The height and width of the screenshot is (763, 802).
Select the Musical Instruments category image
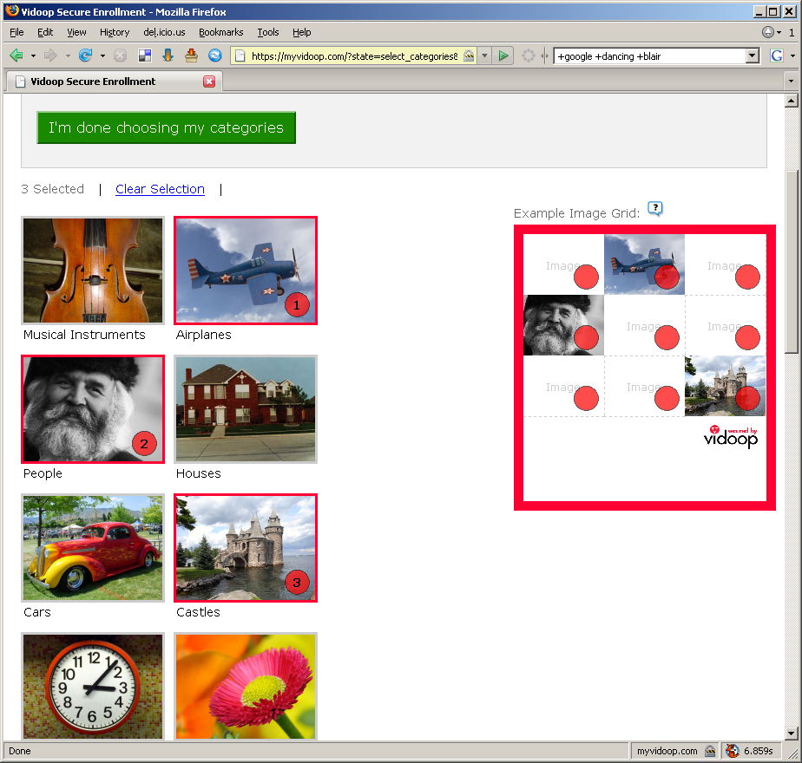click(93, 271)
